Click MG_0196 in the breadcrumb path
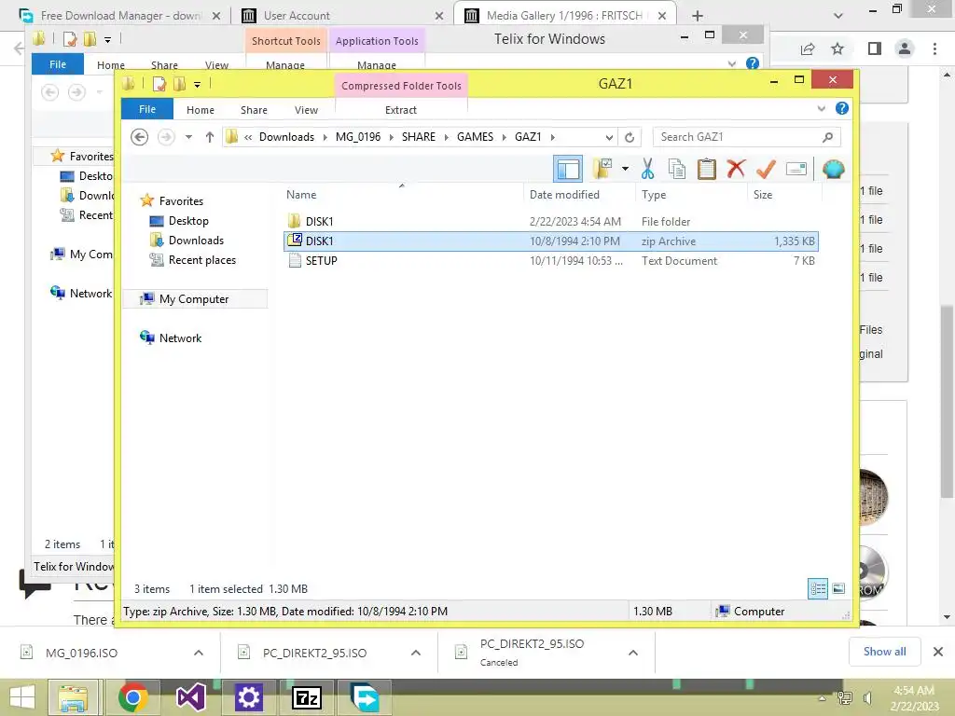Image resolution: width=955 pixels, height=716 pixels. click(358, 137)
